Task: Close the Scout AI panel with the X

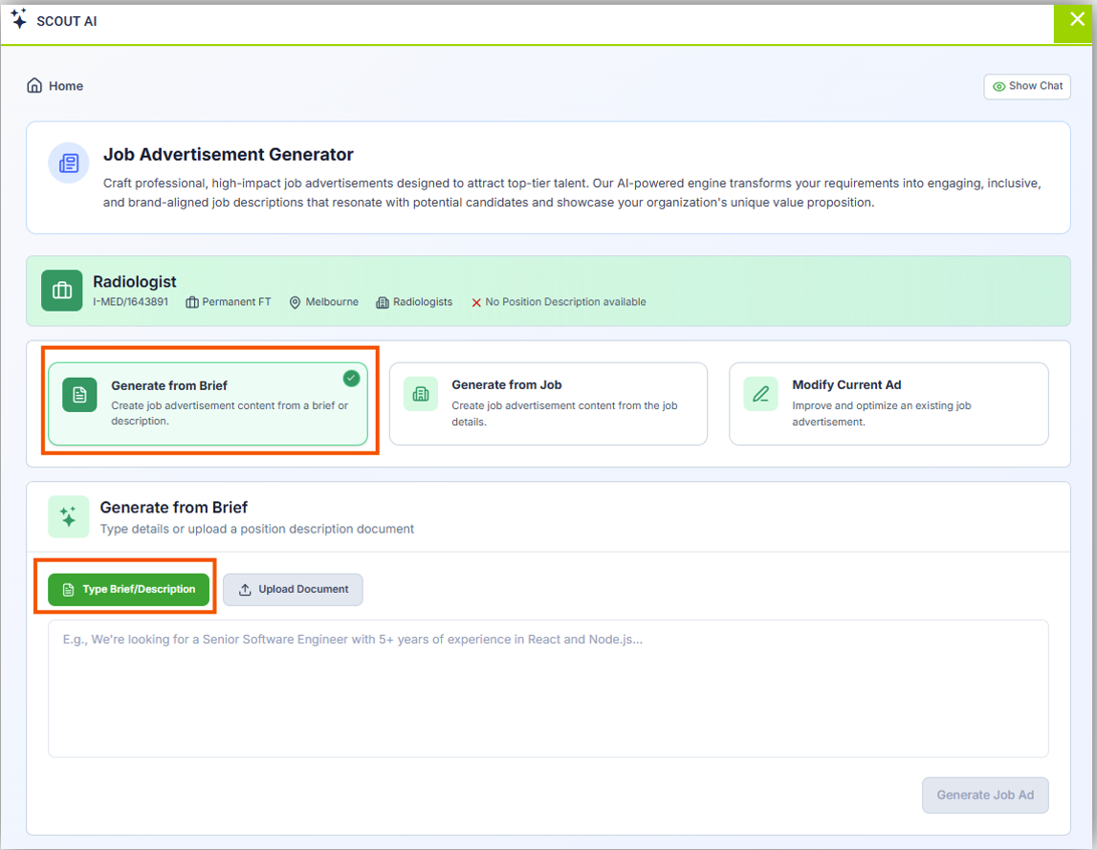Action: (x=1077, y=19)
